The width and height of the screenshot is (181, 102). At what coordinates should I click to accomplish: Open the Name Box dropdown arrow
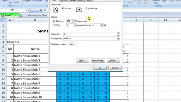tap(26, 10)
